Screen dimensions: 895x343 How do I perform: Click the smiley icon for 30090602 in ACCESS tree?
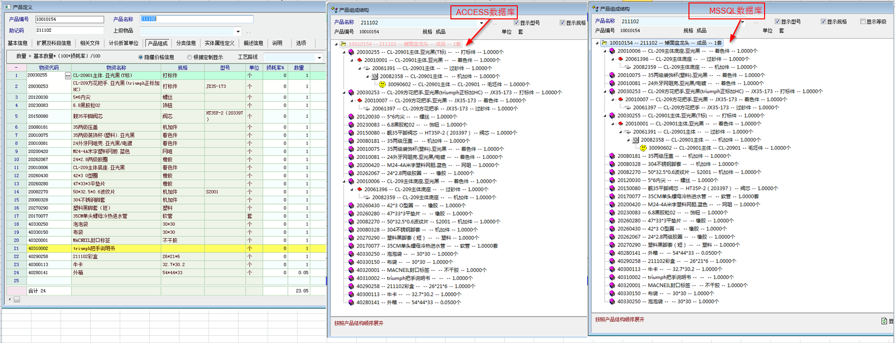[x=383, y=84]
